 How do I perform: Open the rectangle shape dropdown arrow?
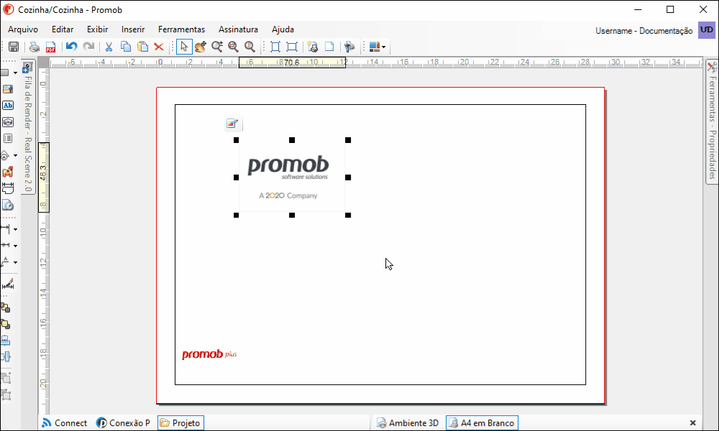15,73
